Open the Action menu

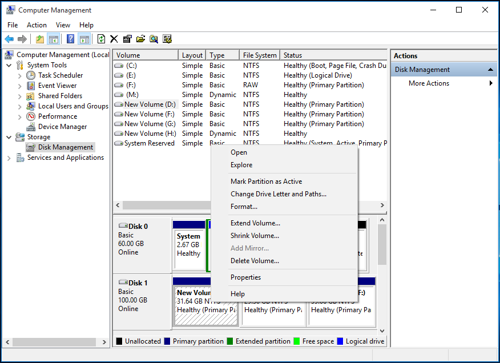tap(37, 25)
